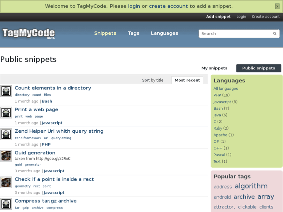Click the print tag

[19, 117]
